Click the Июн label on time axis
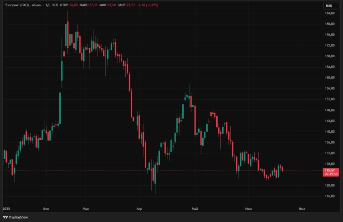Screen dimensions: 343x222 (x=248, y=209)
